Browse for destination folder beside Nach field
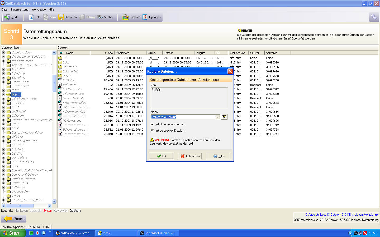 tap(224, 117)
